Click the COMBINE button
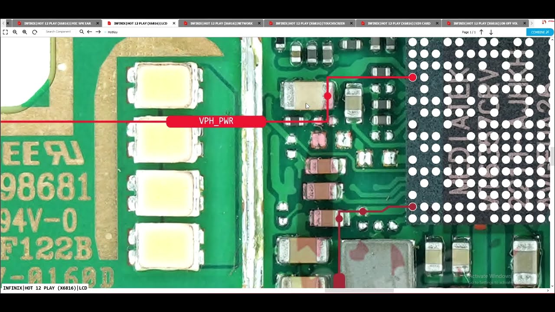Image resolution: width=555 pixels, height=312 pixels. (x=540, y=32)
